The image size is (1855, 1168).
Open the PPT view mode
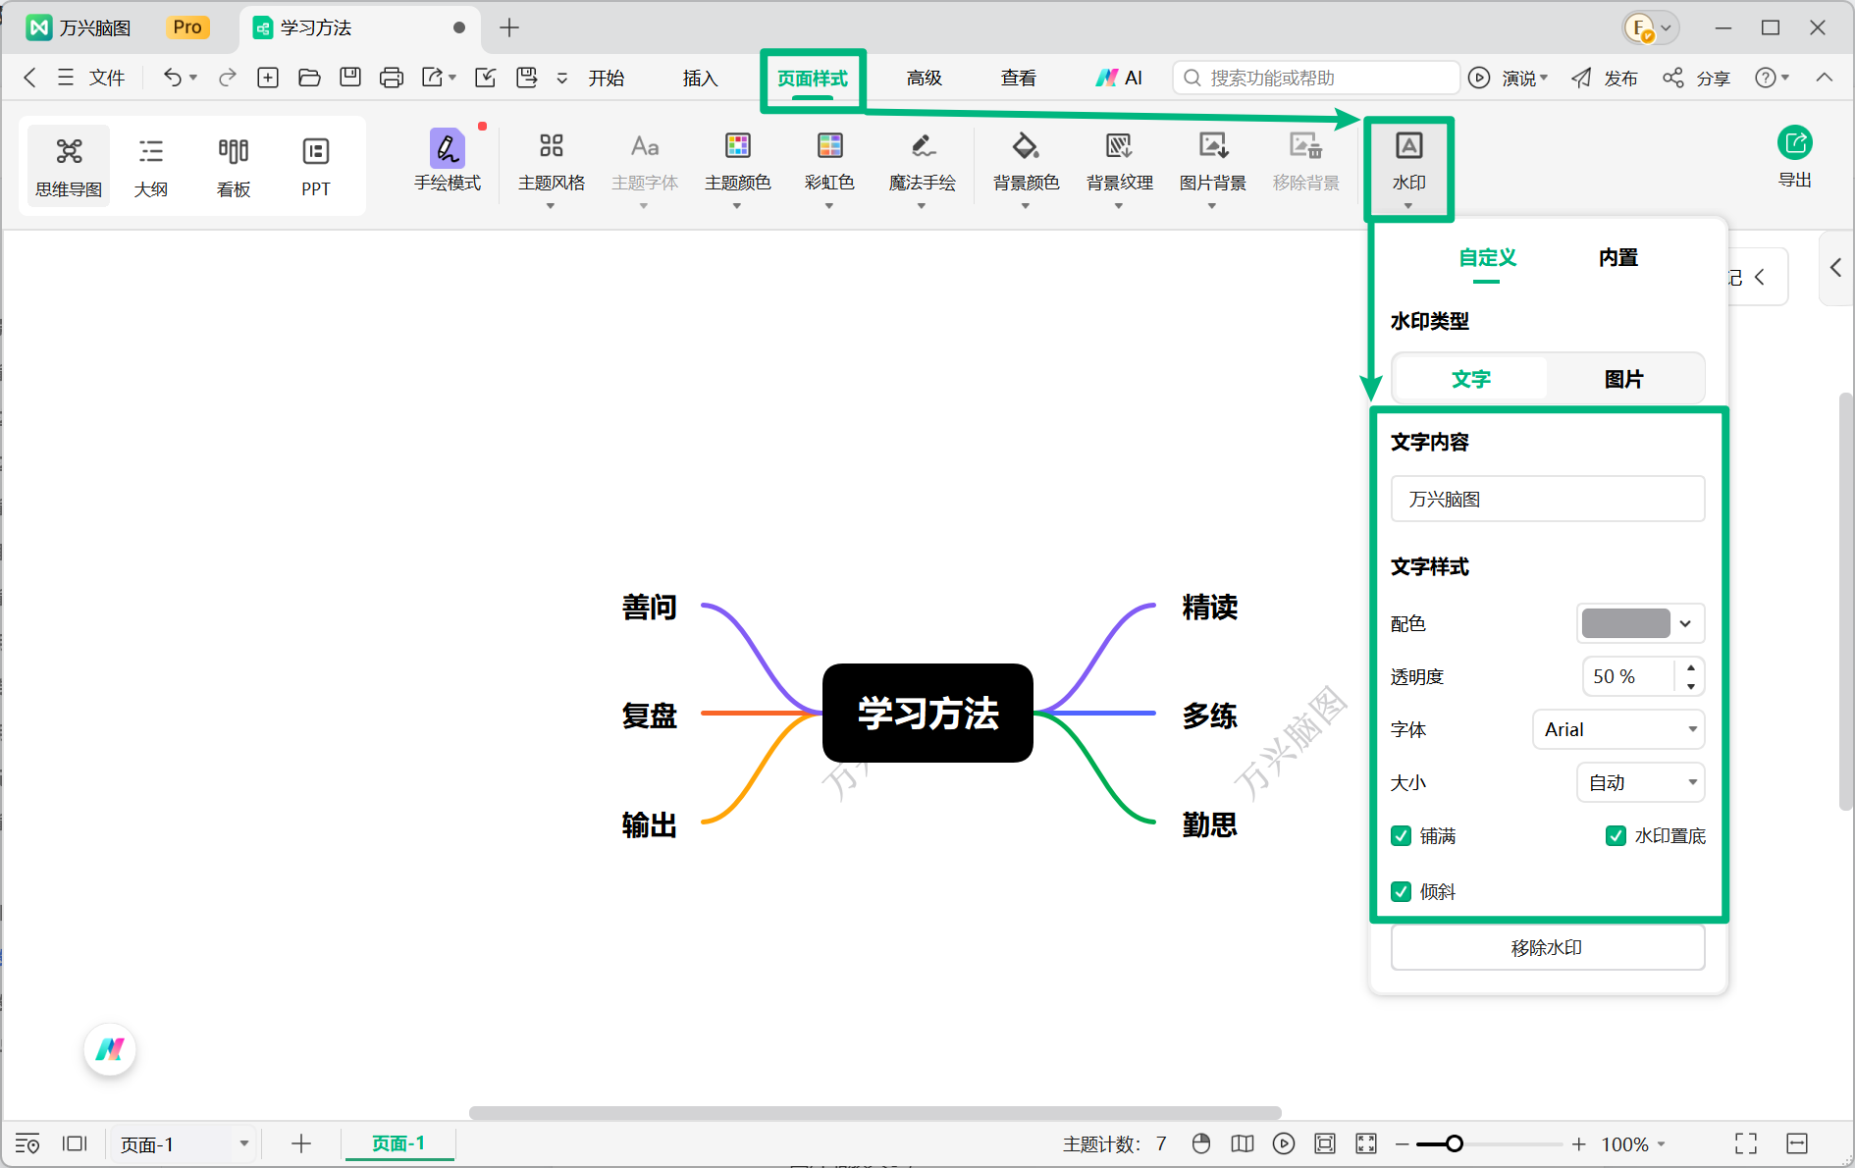(x=316, y=166)
